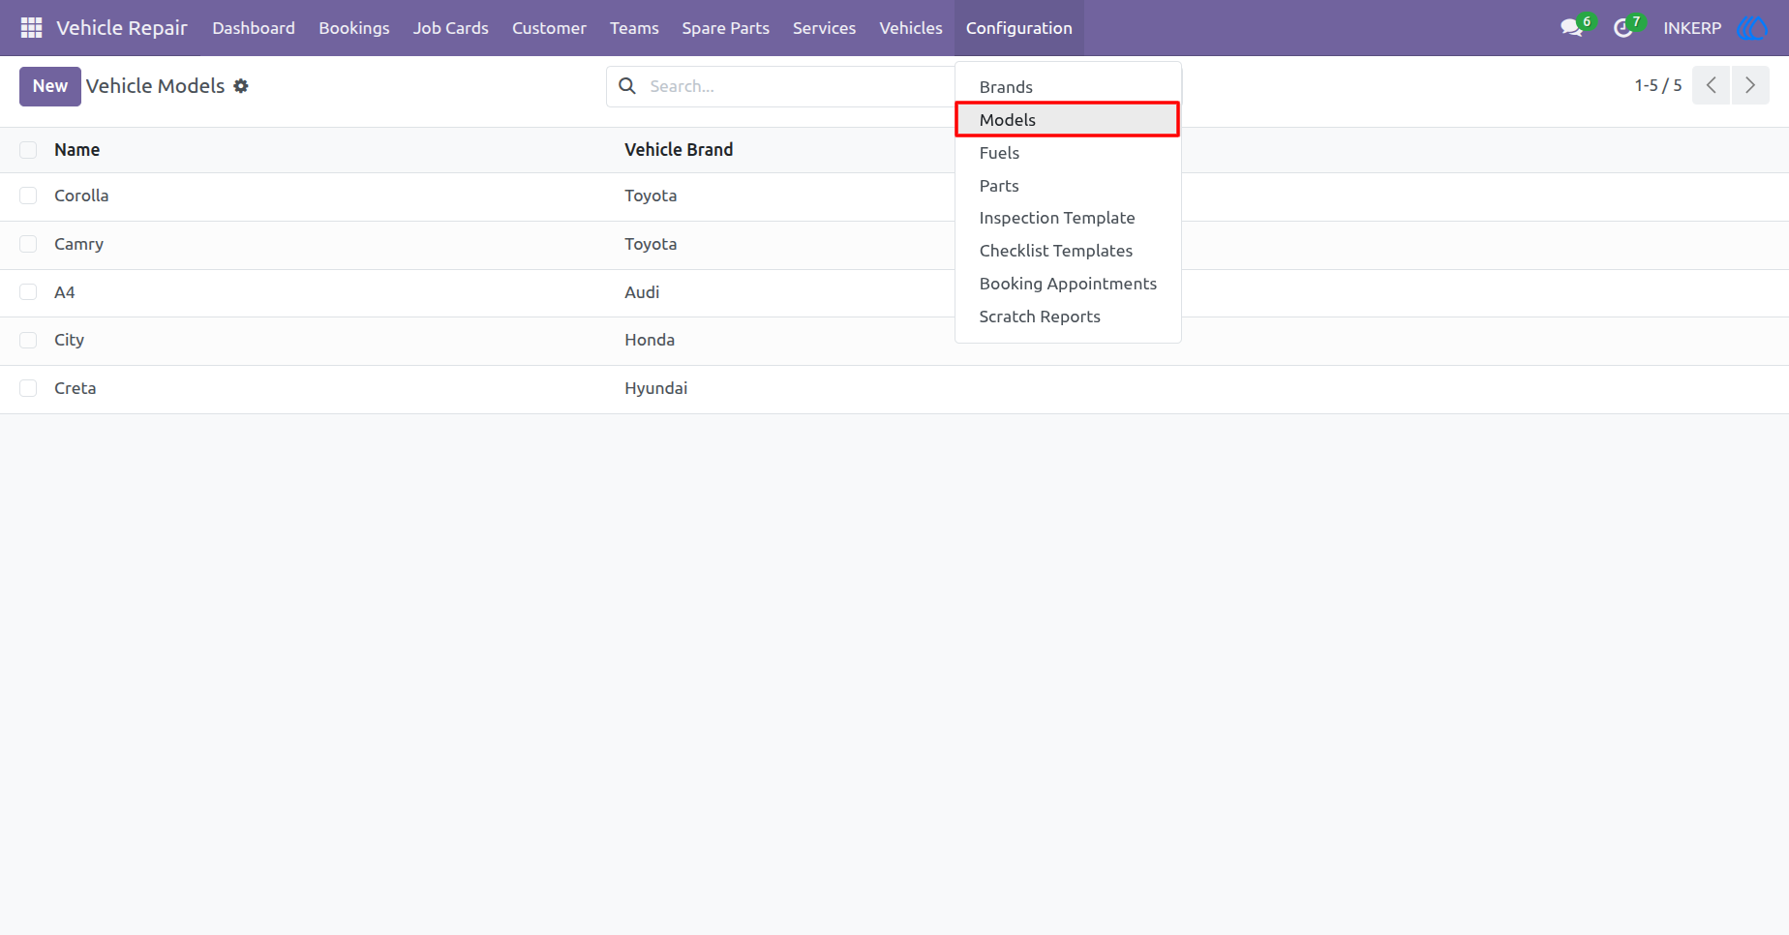Check the City row checkbox
This screenshot has height=935, width=1789.
click(28, 340)
